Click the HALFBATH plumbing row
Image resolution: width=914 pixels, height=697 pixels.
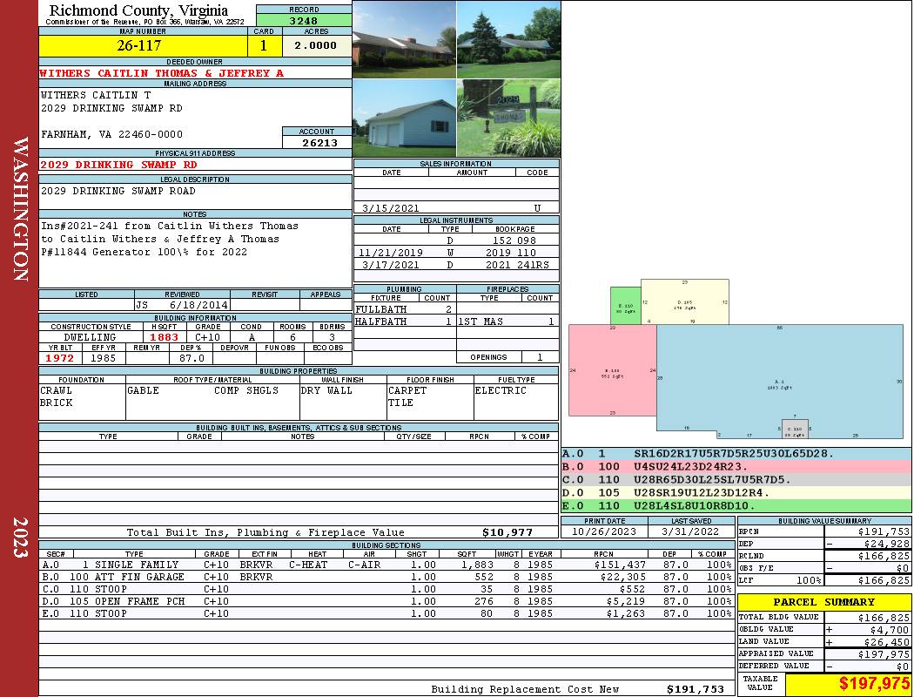point(405,321)
